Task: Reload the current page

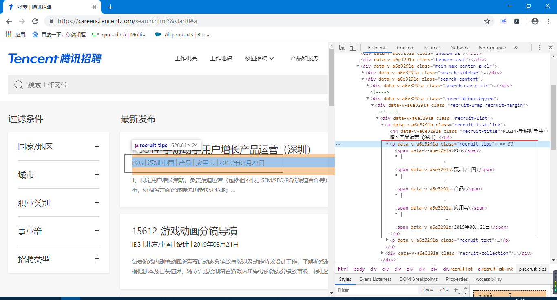Action: coord(35,21)
